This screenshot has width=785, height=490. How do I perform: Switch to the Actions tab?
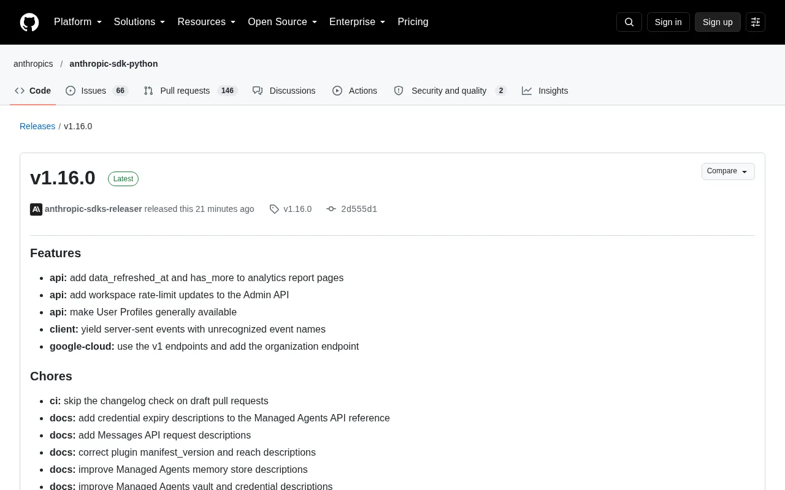(x=355, y=91)
